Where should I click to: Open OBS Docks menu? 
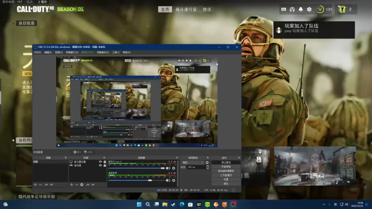point(72,52)
